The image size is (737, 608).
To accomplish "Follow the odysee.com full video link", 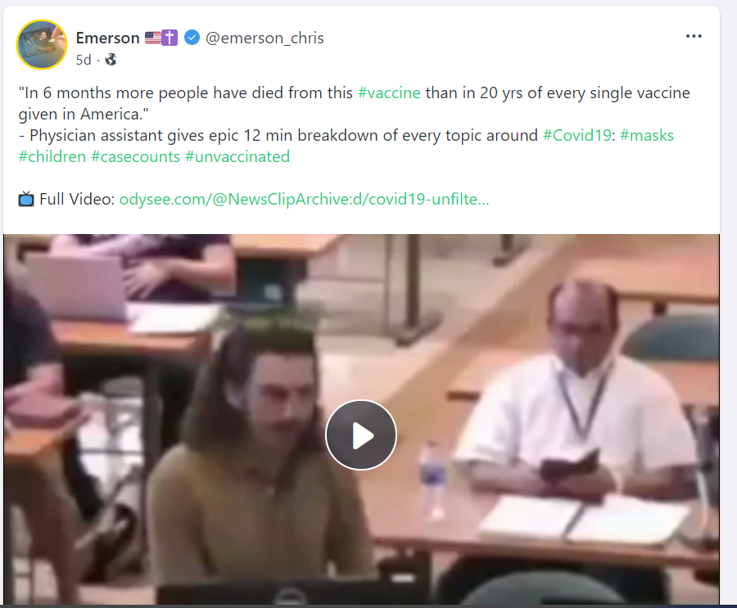I will click(304, 199).
